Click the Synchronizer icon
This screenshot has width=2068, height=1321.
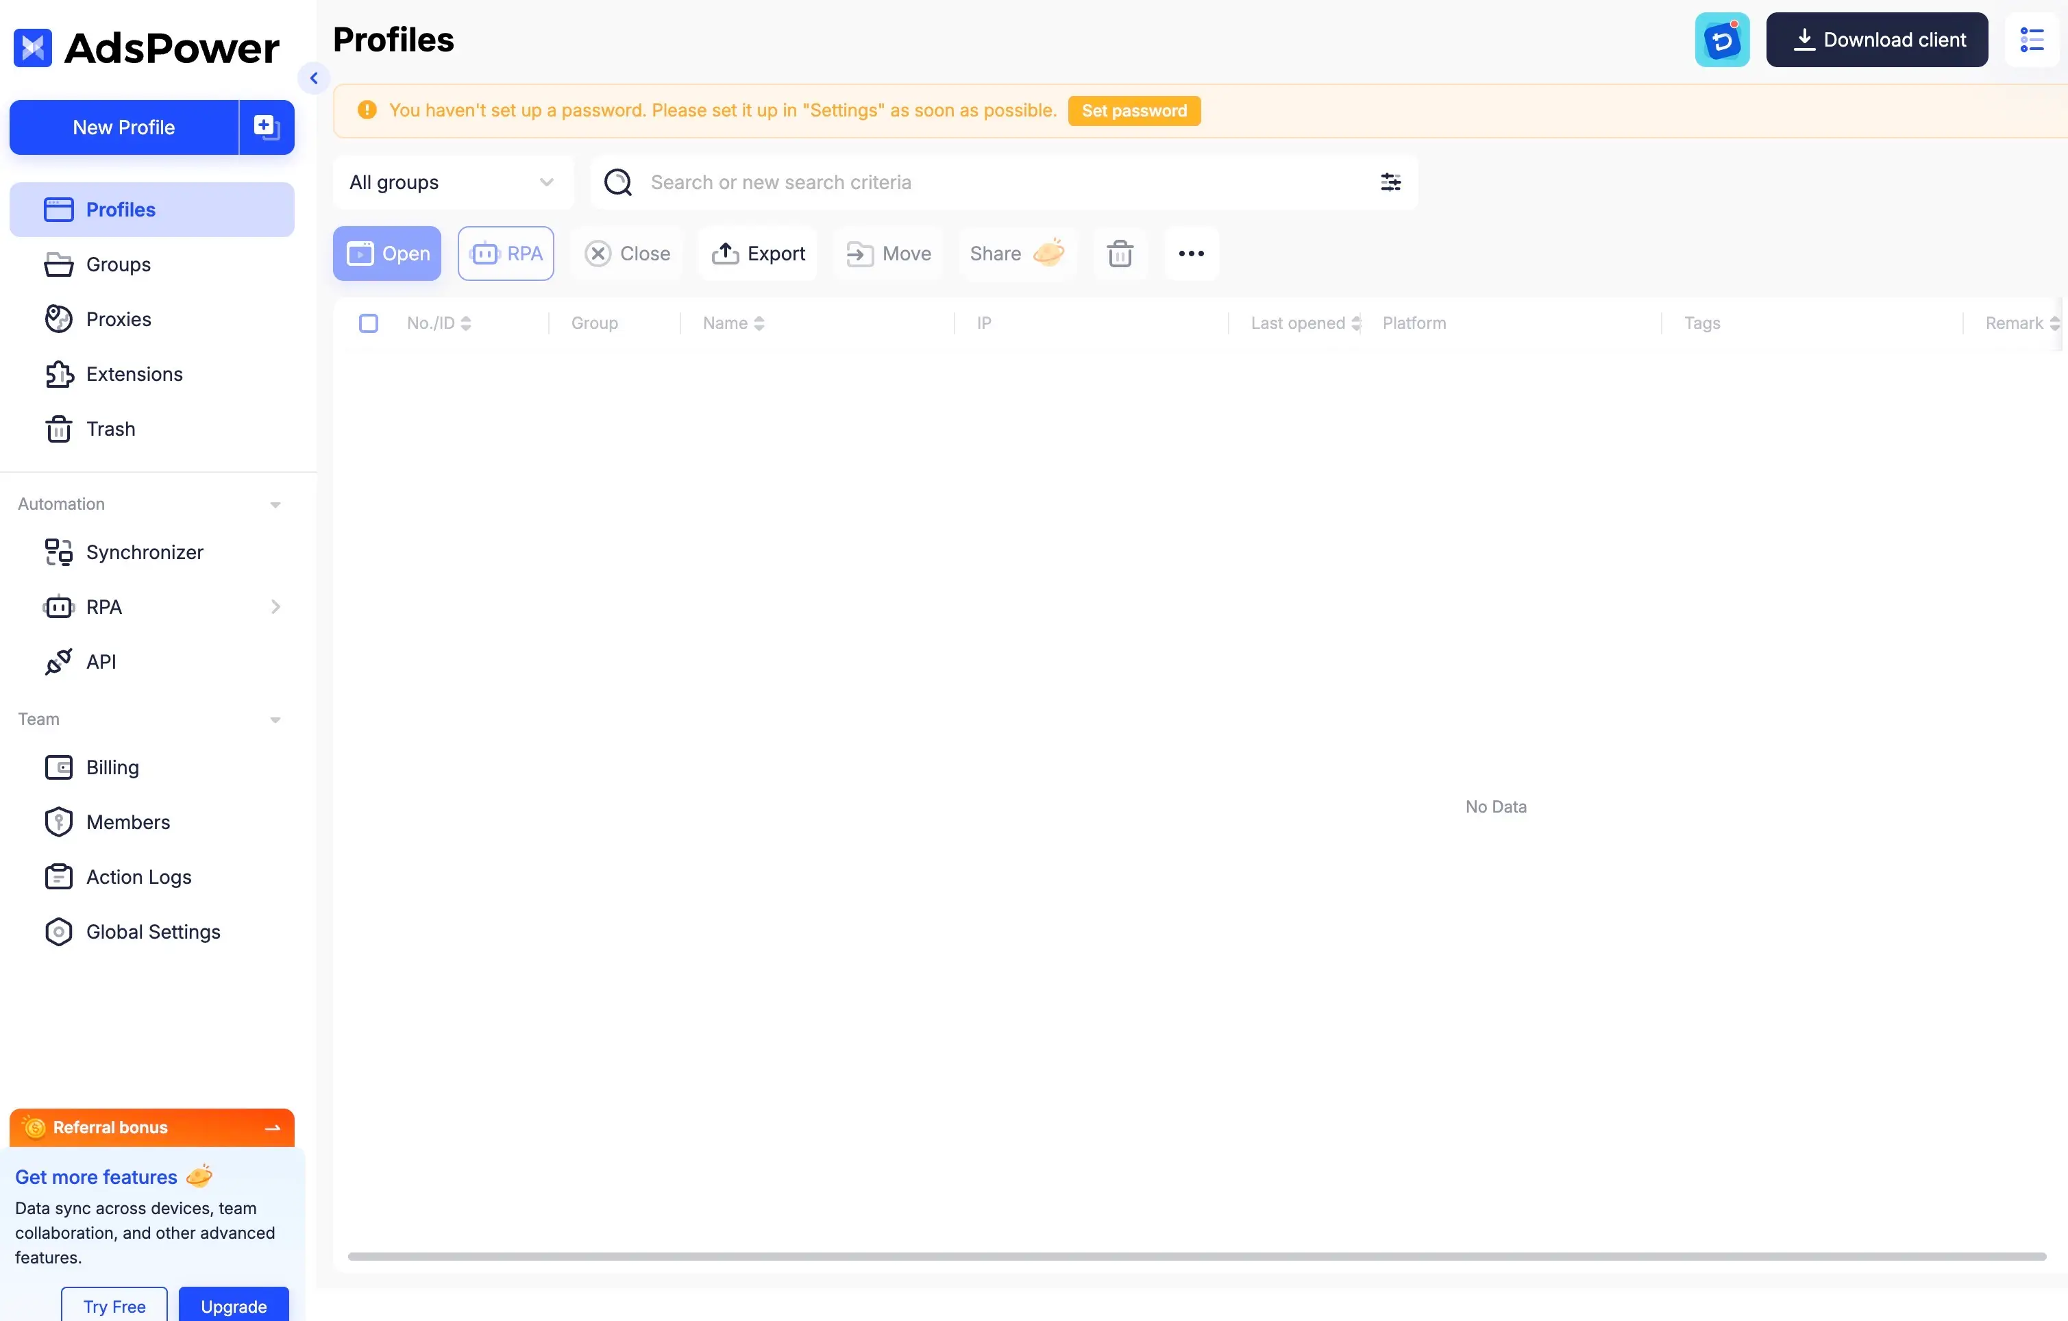(58, 552)
